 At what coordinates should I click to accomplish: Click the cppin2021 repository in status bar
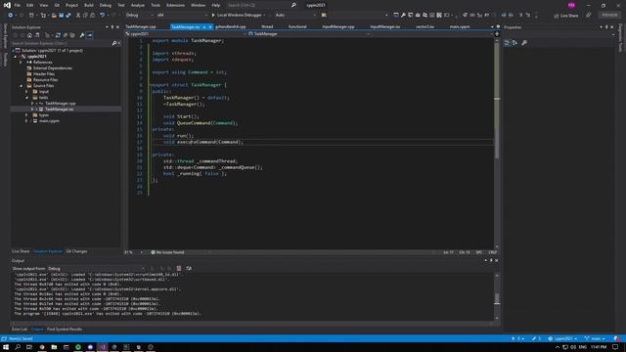(562, 339)
